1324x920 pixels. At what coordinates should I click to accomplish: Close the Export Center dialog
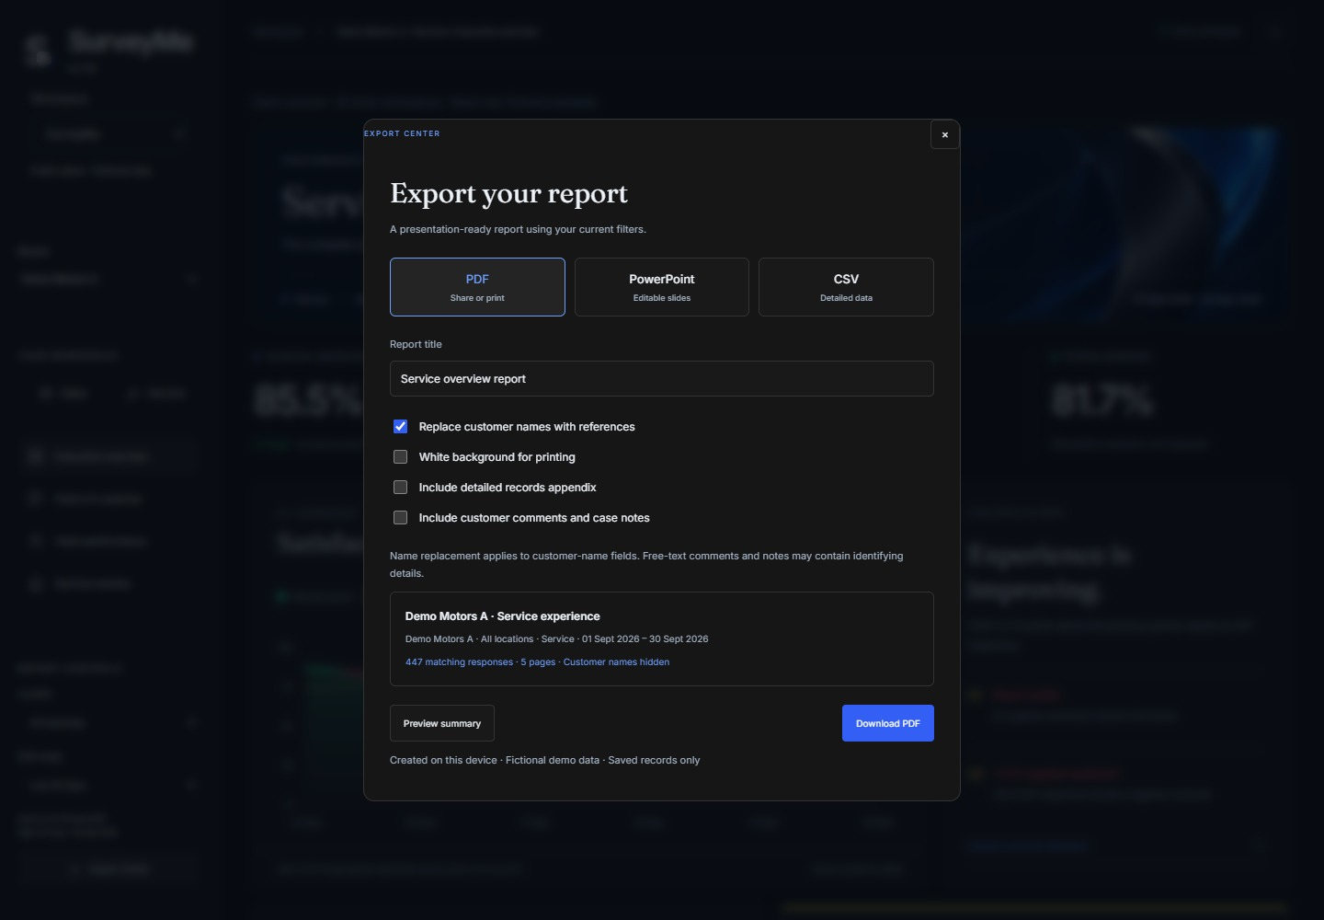tap(944, 135)
